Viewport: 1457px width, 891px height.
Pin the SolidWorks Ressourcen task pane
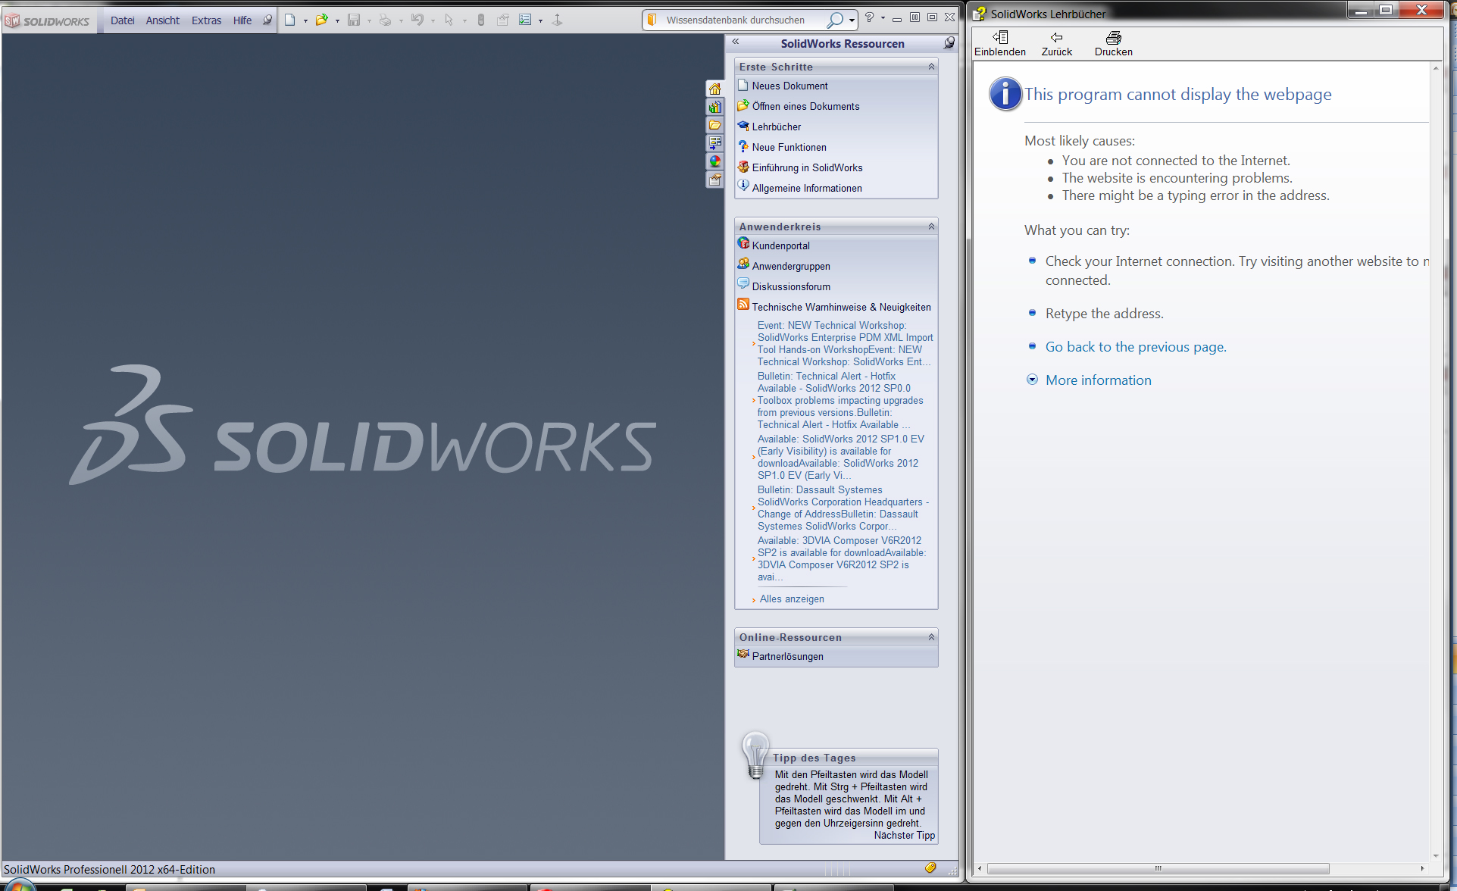[949, 43]
